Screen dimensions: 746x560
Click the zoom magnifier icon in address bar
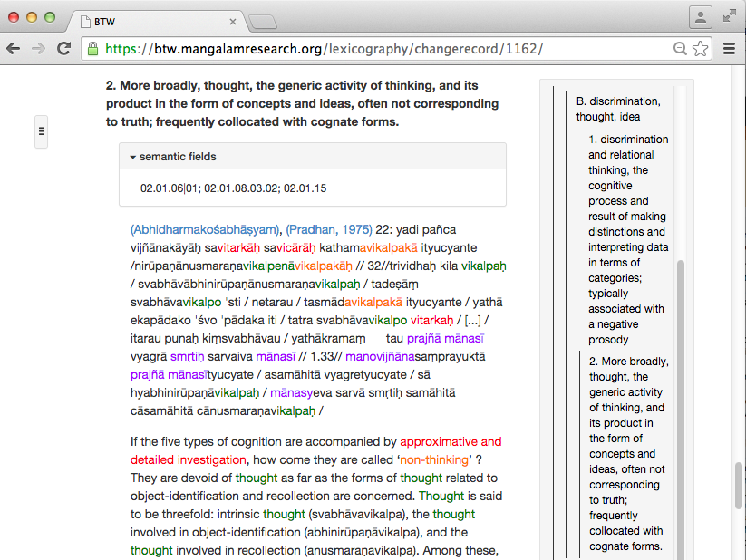pyautogui.click(x=680, y=49)
